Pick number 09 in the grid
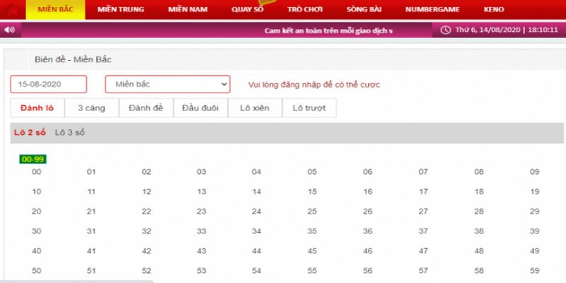Screen dimensions: 566x283 [534, 172]
